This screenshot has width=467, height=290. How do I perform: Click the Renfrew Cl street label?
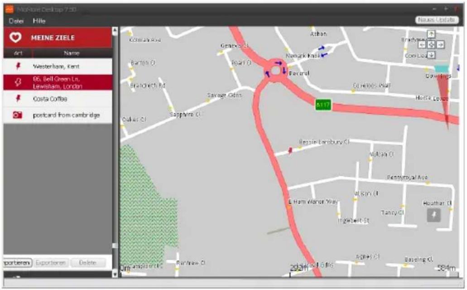(x=191, y=263)
